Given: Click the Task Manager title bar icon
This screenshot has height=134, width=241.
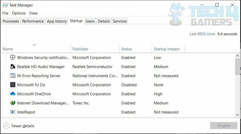Looking at the screenshot, I should click(x=5, y=5).
